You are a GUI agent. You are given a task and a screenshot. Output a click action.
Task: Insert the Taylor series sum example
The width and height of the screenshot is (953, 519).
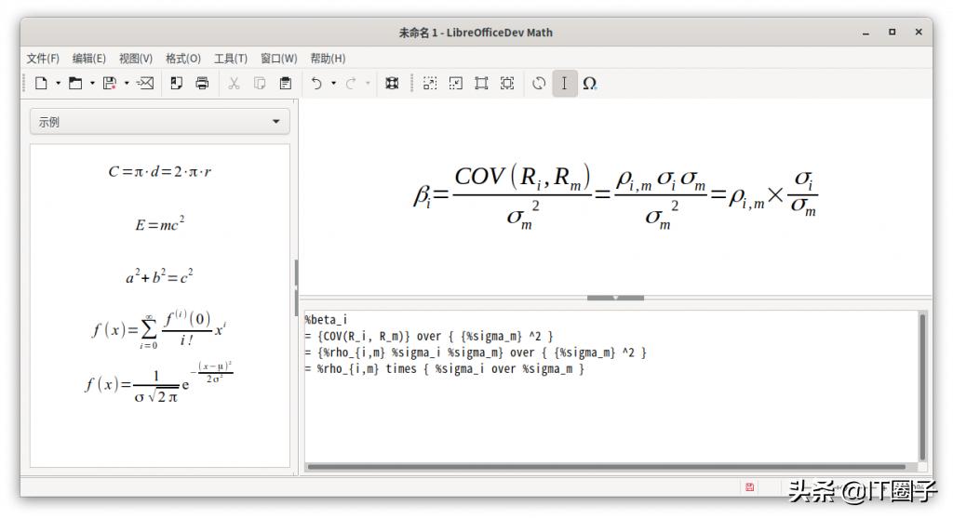[158, 329]
